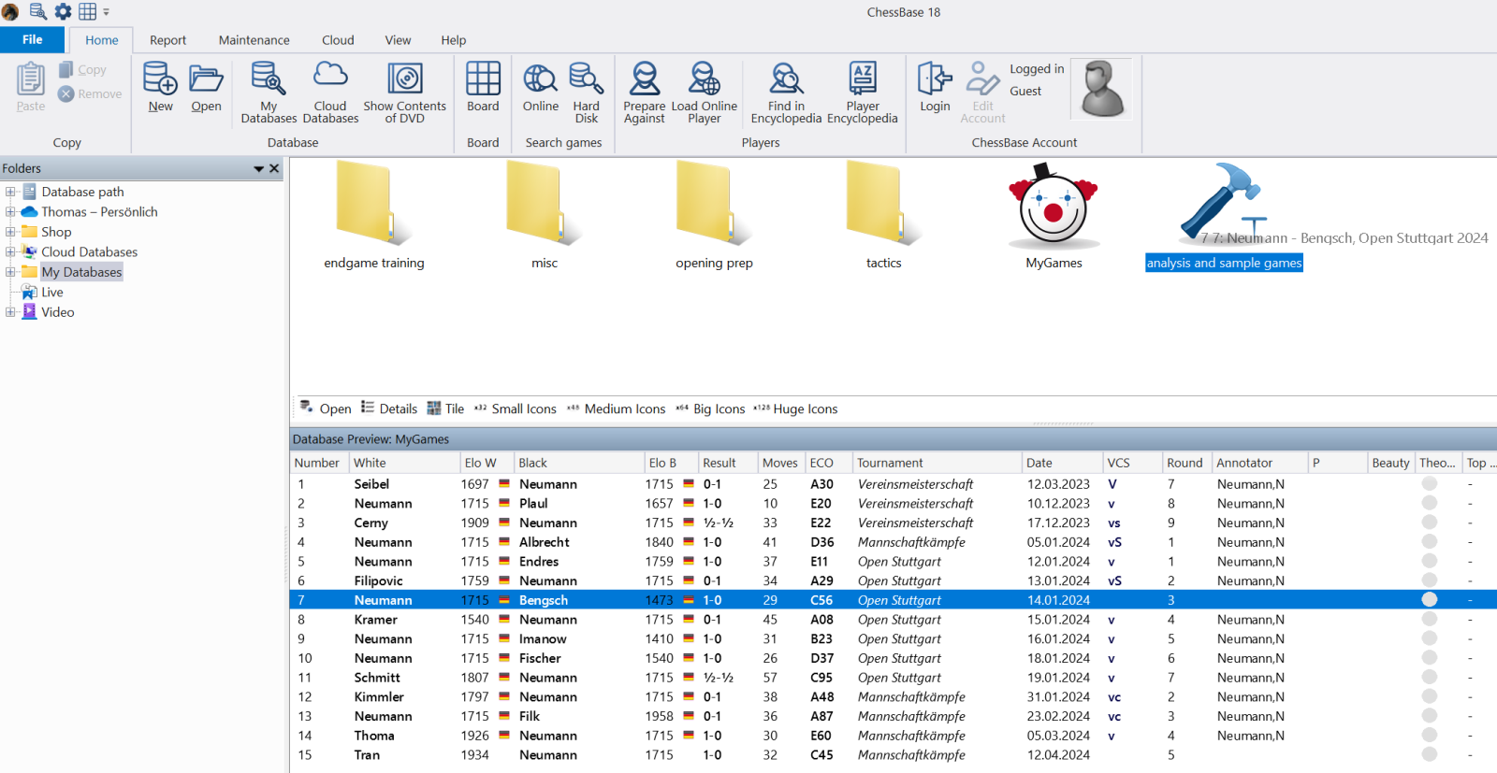
Task: Open the File menu
Action: point(32,39)
